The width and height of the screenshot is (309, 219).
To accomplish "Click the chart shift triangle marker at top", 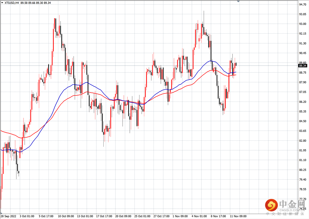I will pos(238,1).
